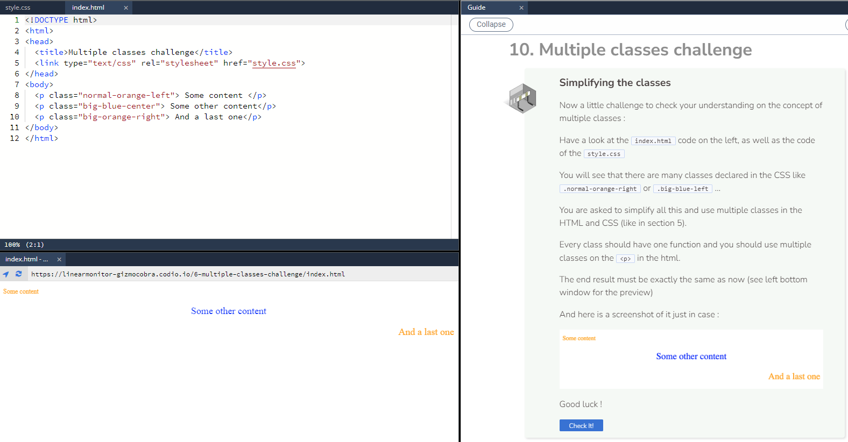
Task: Open the Guide tab
Action: (477, 8)
